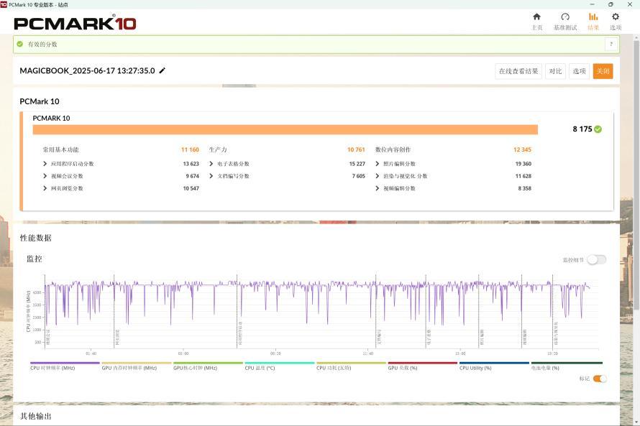
Task: Click the orange PCMARK 10 score bar
Action: click(x=285, y=129)
